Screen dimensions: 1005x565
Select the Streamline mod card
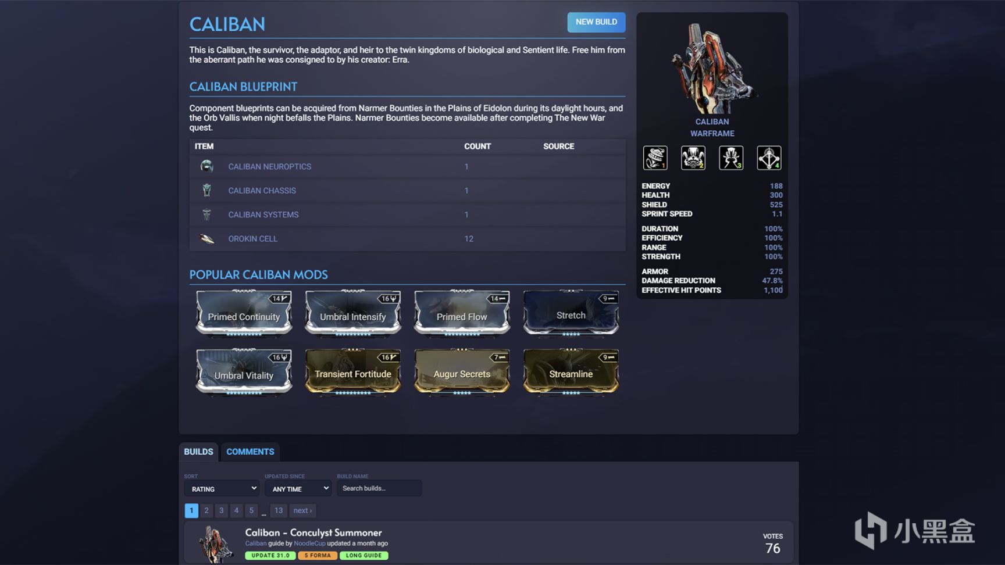(571, 371)
